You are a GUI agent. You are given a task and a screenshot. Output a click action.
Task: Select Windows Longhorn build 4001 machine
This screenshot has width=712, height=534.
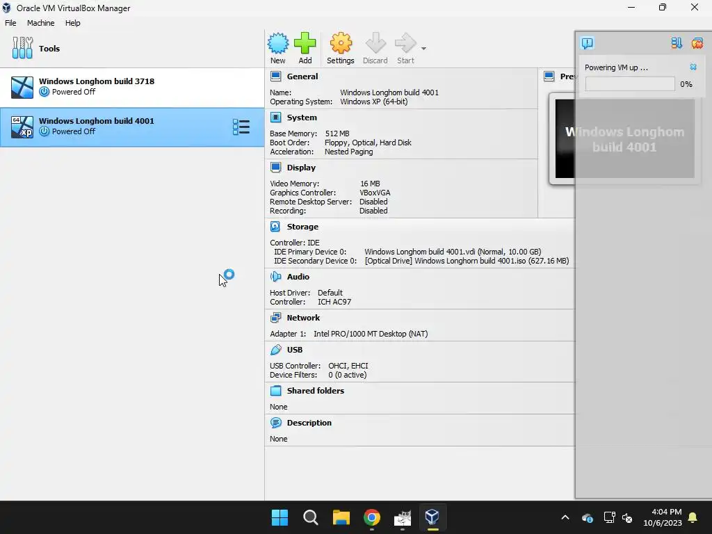tap(132, 127)
